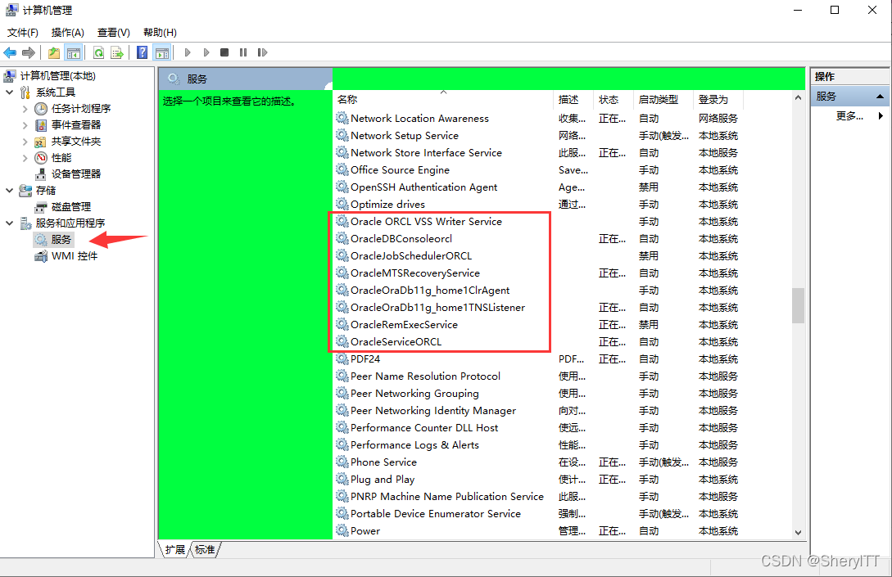Sort by the 名称 column header
This screenshot has height=577, width=892.
click(x=442, y=100)
